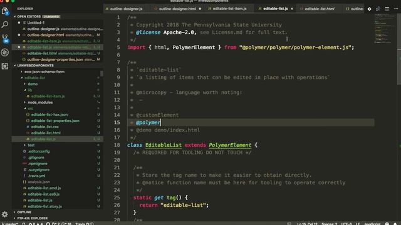Click the master branch in status bar
Screen dimensions: 401x225
(x=10, y=224)
